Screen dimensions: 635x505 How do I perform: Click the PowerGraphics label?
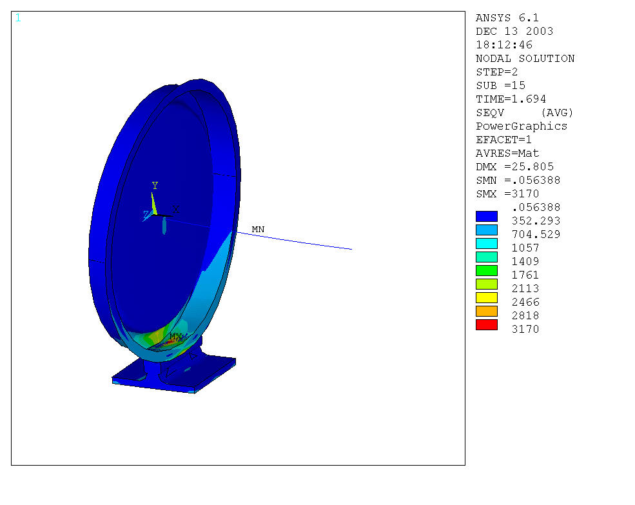(x=521, y=126)
